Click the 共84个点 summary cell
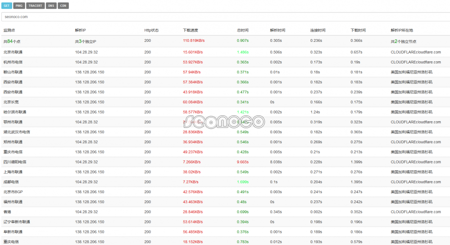450x245 pixels. click(12, 41)
